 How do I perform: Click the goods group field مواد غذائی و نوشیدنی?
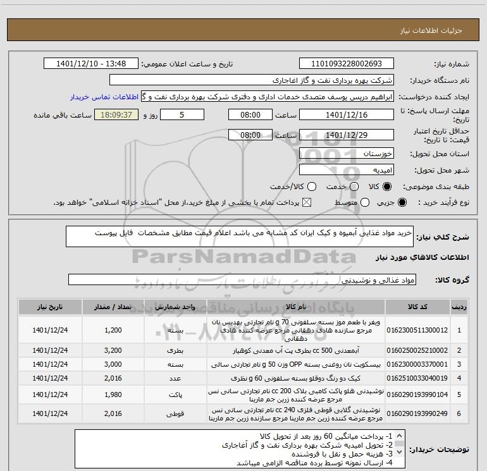242,279
